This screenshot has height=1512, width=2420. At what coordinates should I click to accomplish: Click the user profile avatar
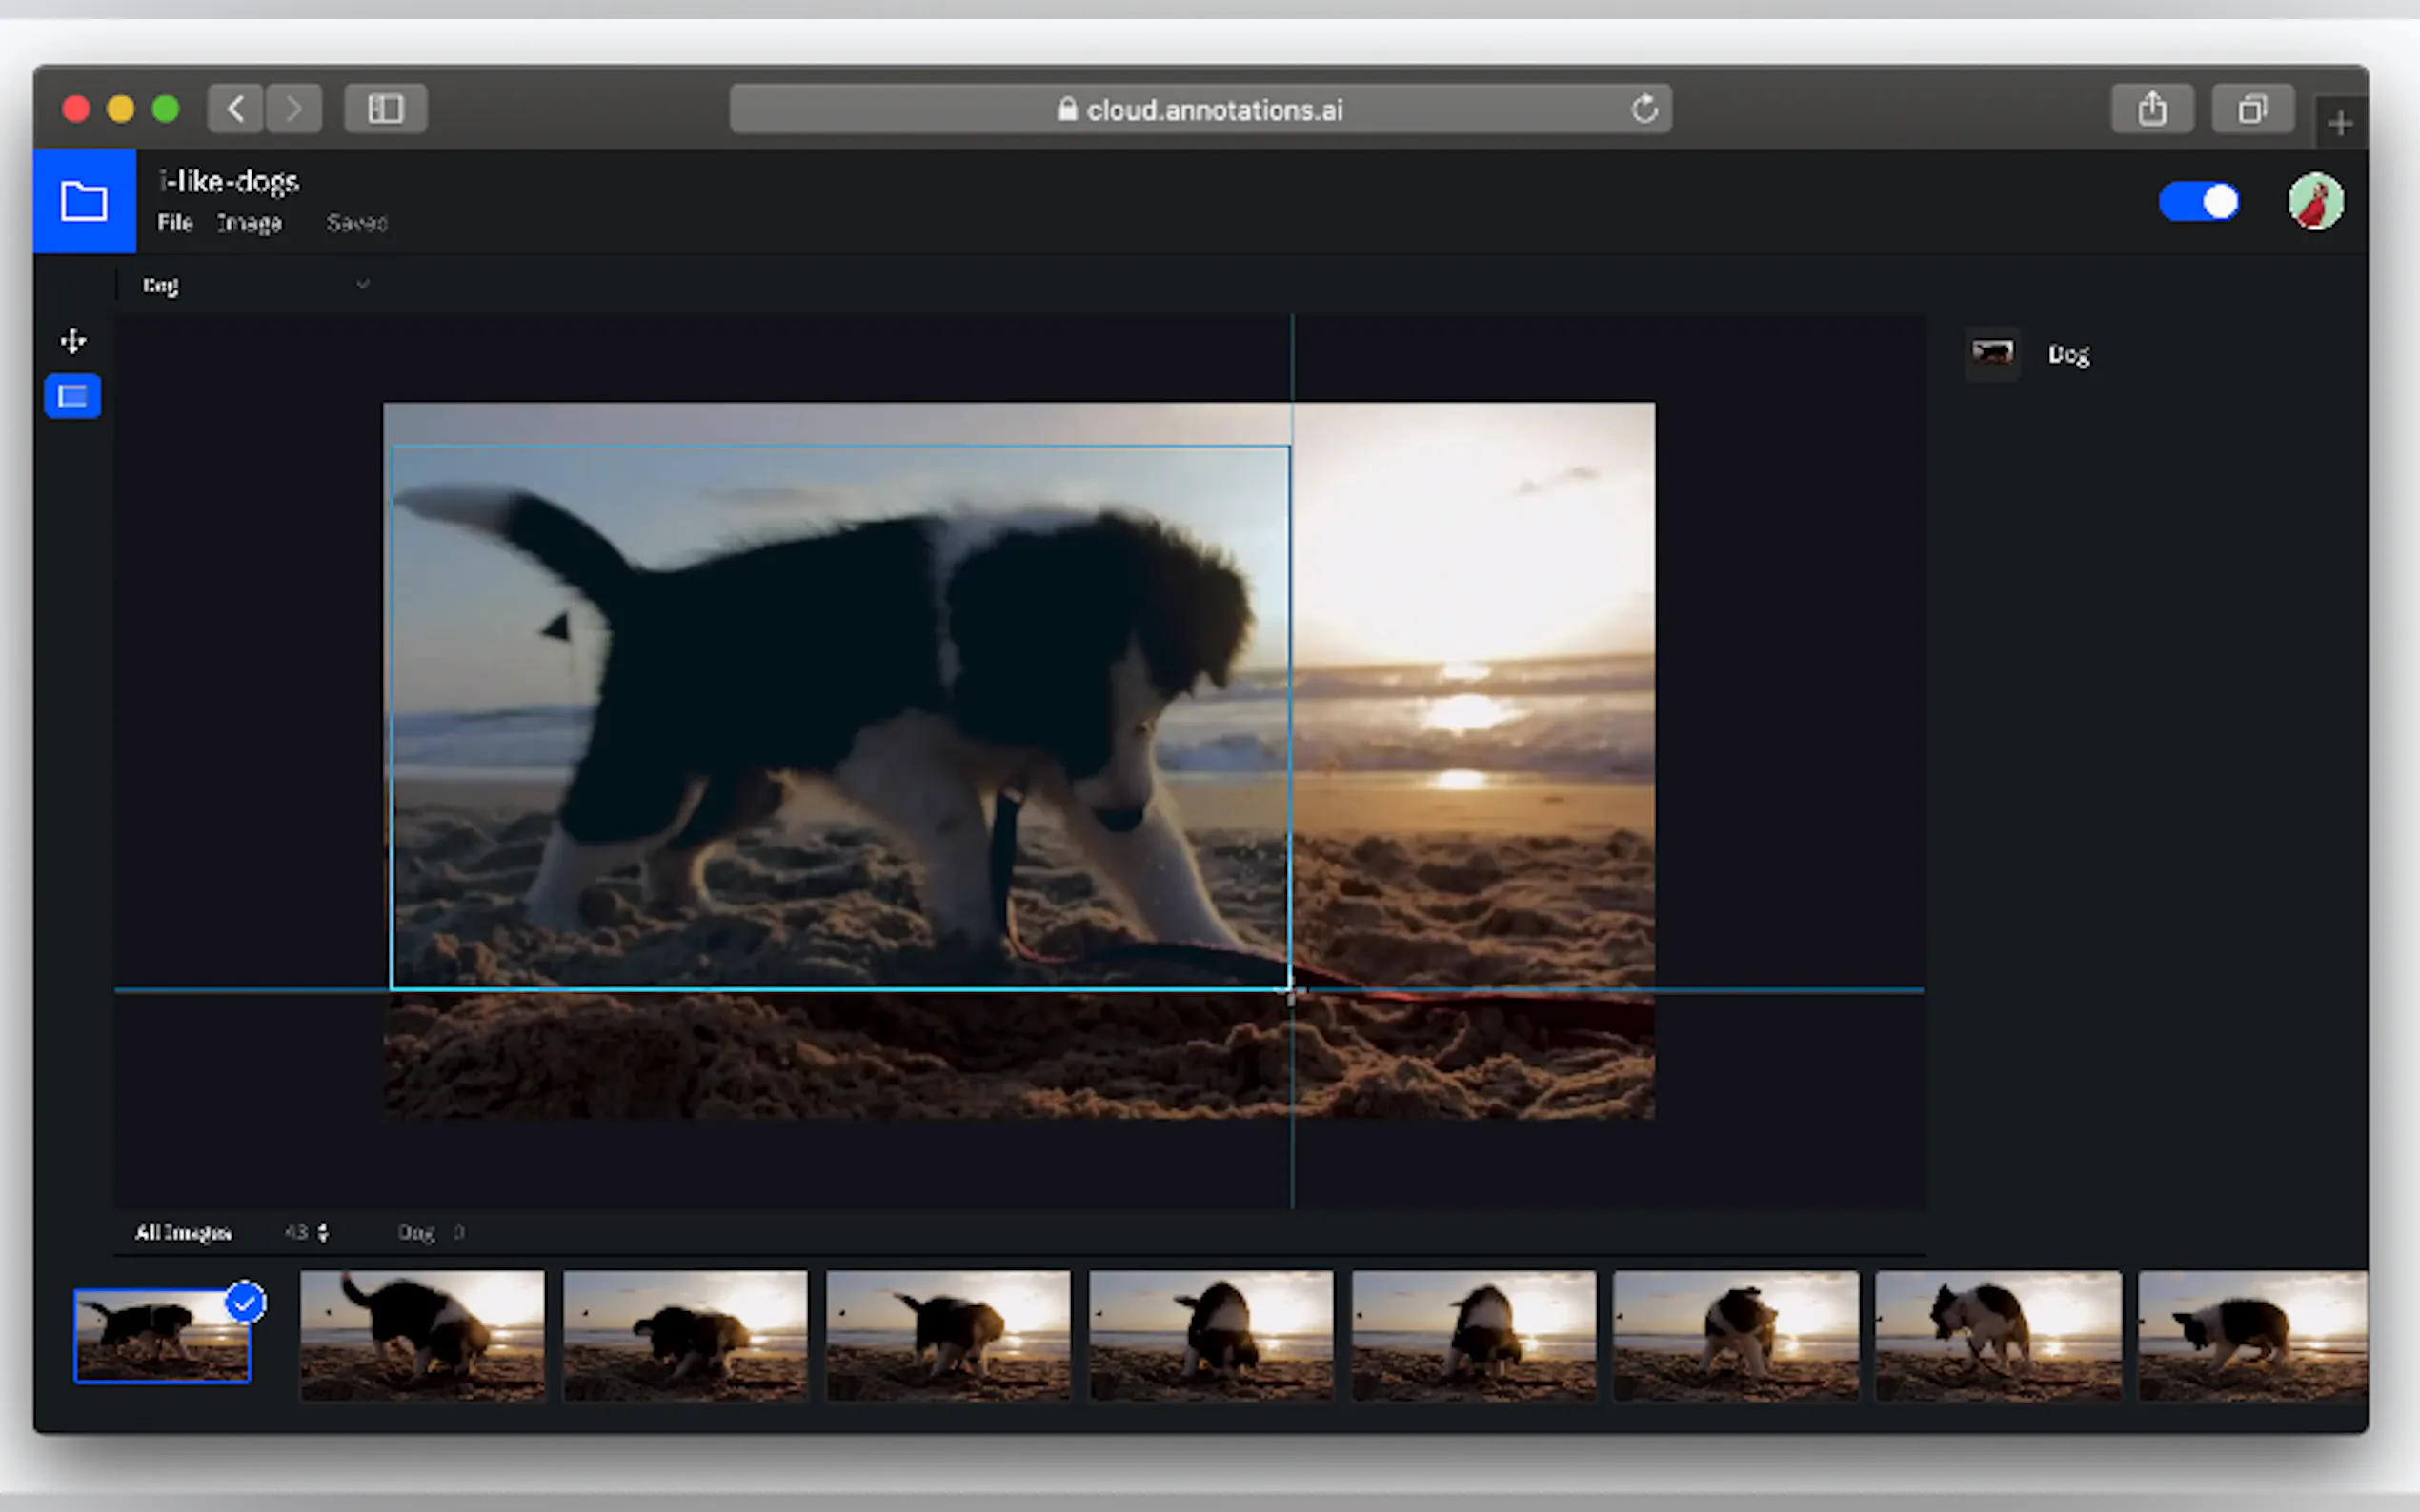point(2314,202)
